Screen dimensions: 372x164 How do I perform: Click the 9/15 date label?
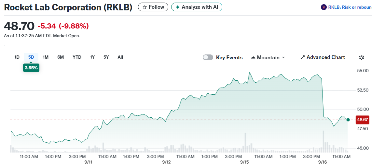pyautogui.click(x=244, y=162)
